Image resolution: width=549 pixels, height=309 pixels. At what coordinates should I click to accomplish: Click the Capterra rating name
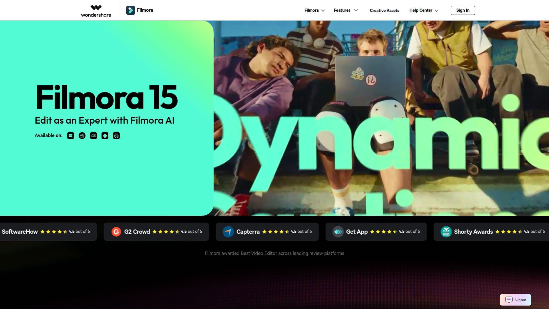tap(248, 232)
